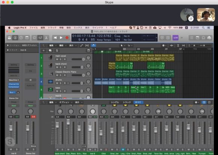Open the トラック menu

(x=52, y=28)
